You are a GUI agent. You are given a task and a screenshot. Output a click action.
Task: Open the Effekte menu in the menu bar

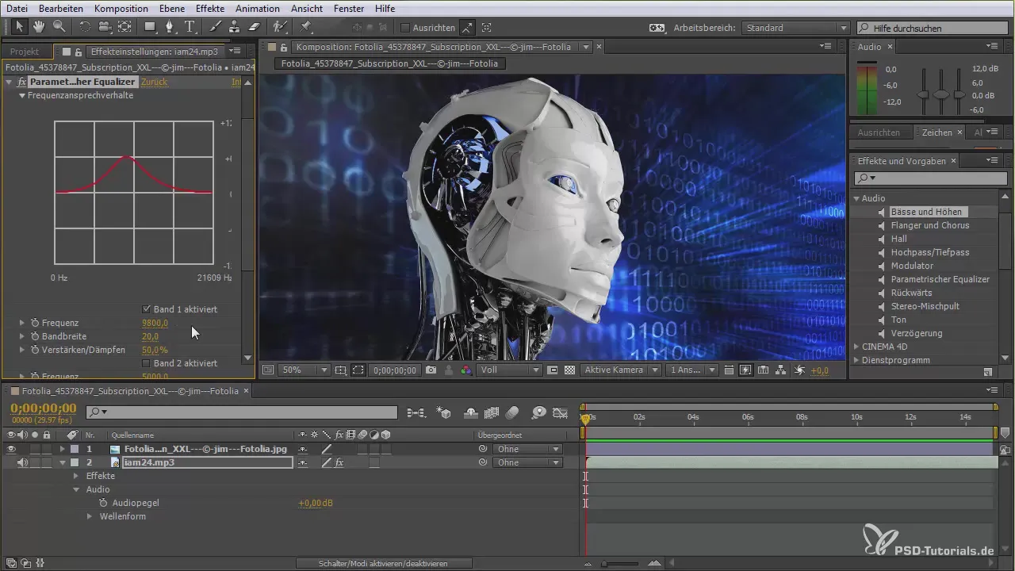coord(210,8)
